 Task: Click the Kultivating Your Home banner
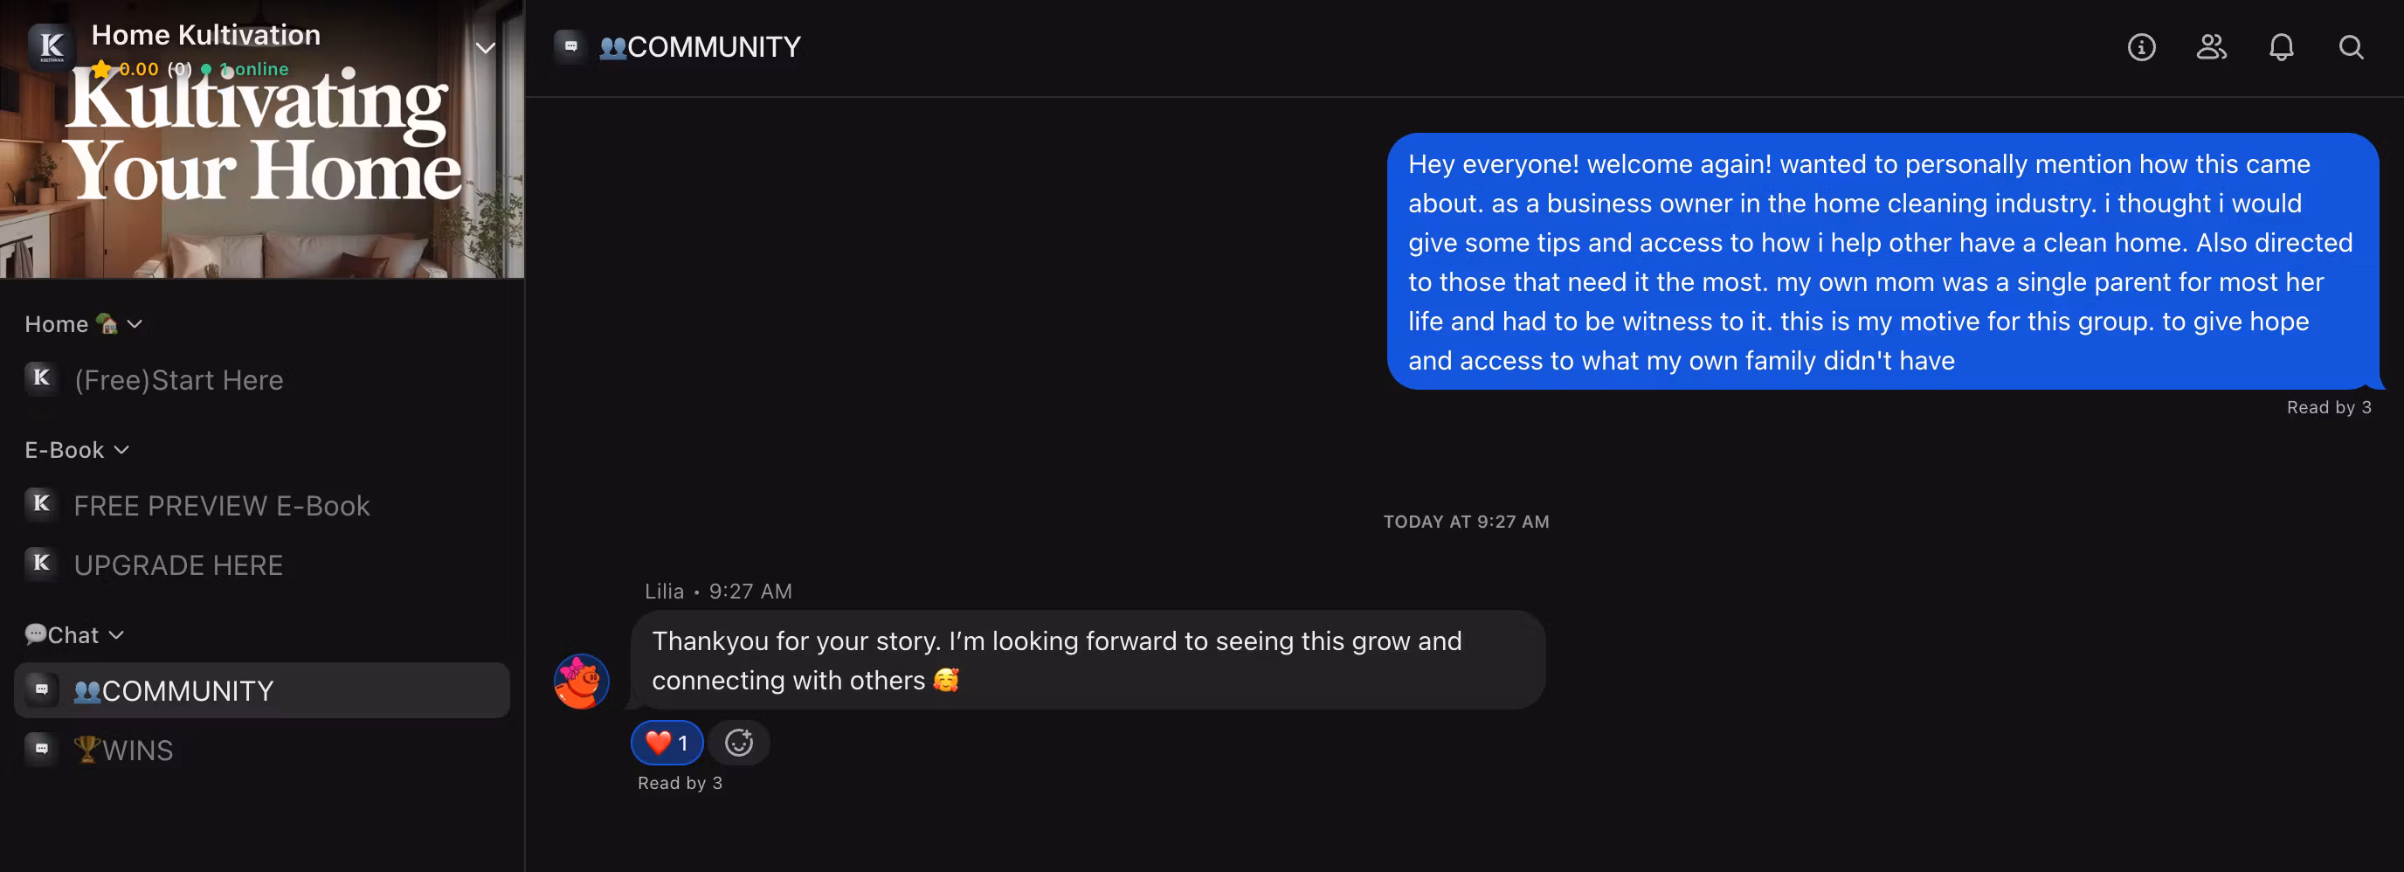click(261, 177)
